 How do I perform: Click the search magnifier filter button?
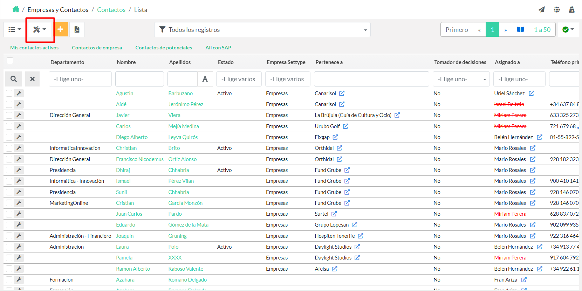point(14,79)
